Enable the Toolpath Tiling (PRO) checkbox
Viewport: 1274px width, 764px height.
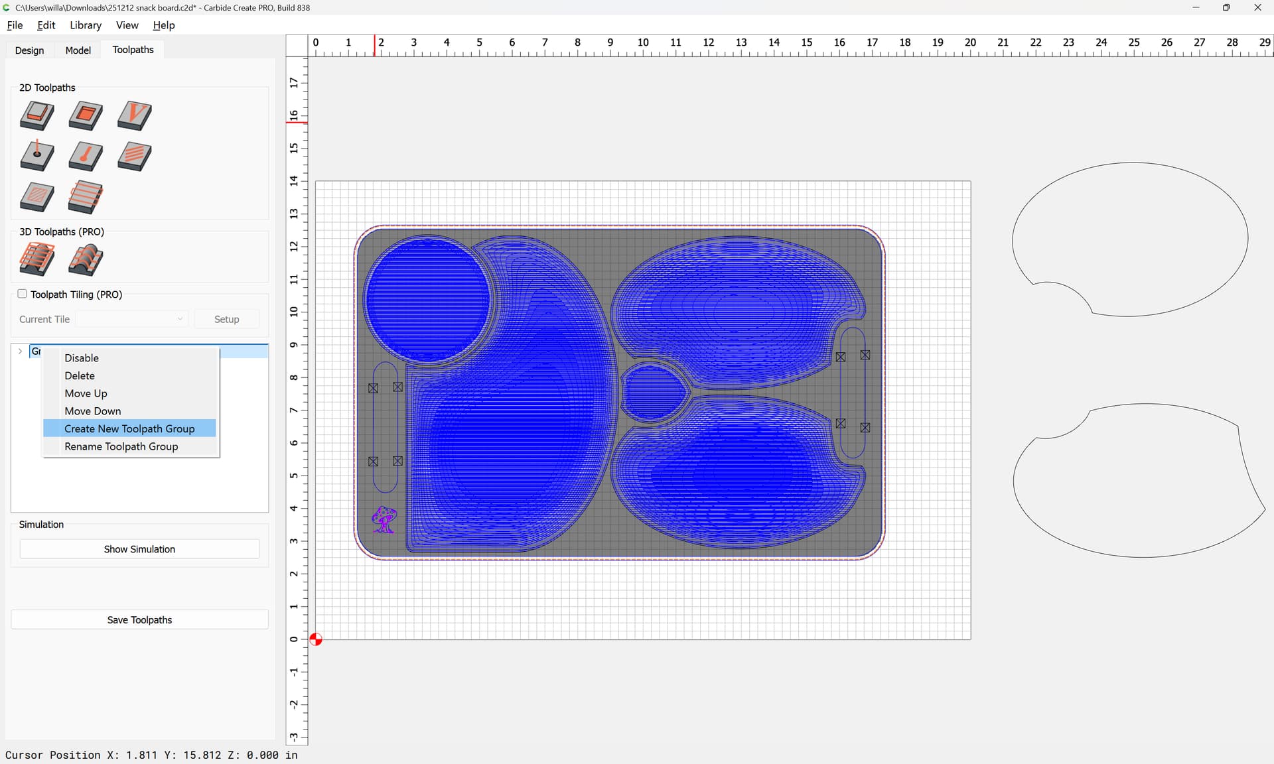[22, 294]
